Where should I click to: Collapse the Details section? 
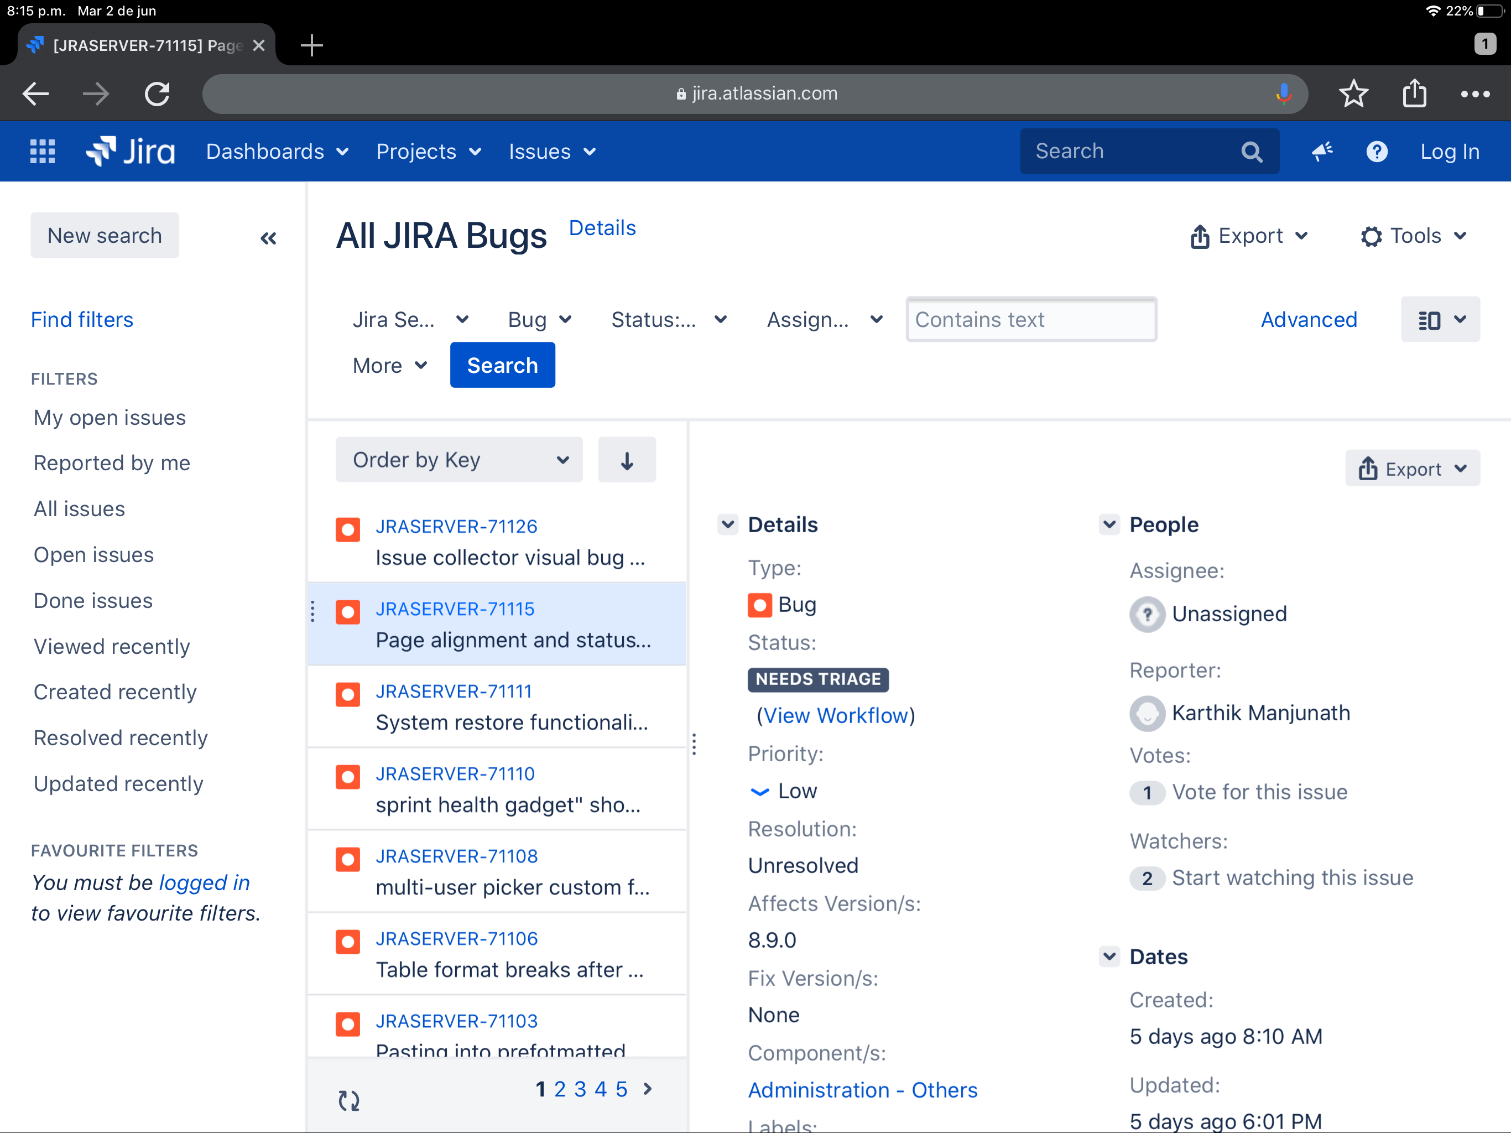pyautogui.click(x=728, y=524)
